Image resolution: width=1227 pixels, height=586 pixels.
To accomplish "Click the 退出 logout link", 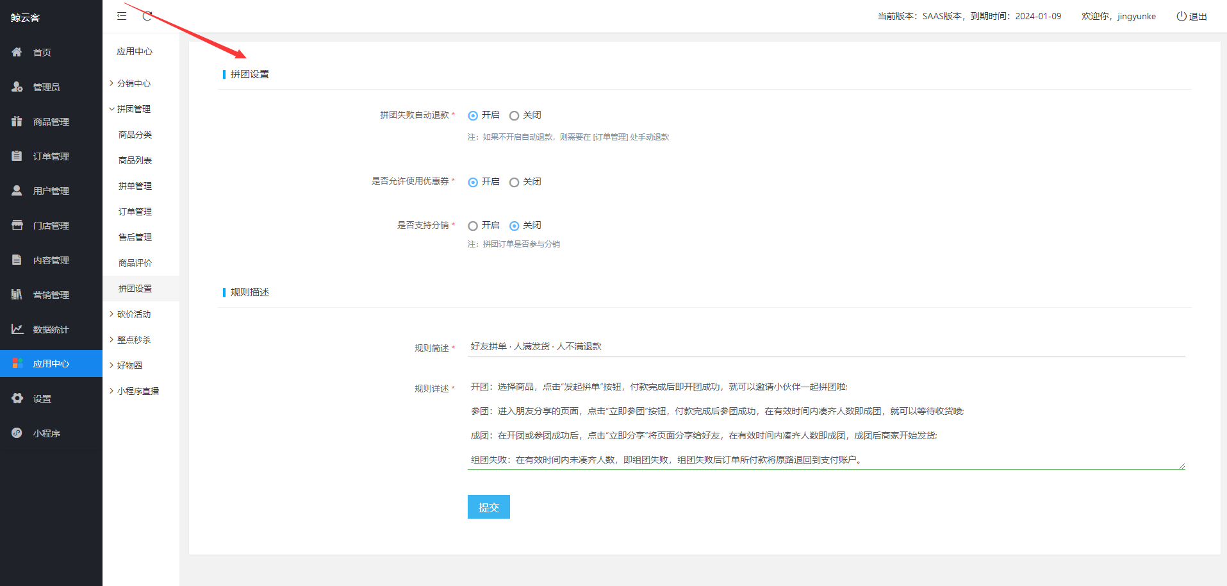I will click(x=1198, y=17).
